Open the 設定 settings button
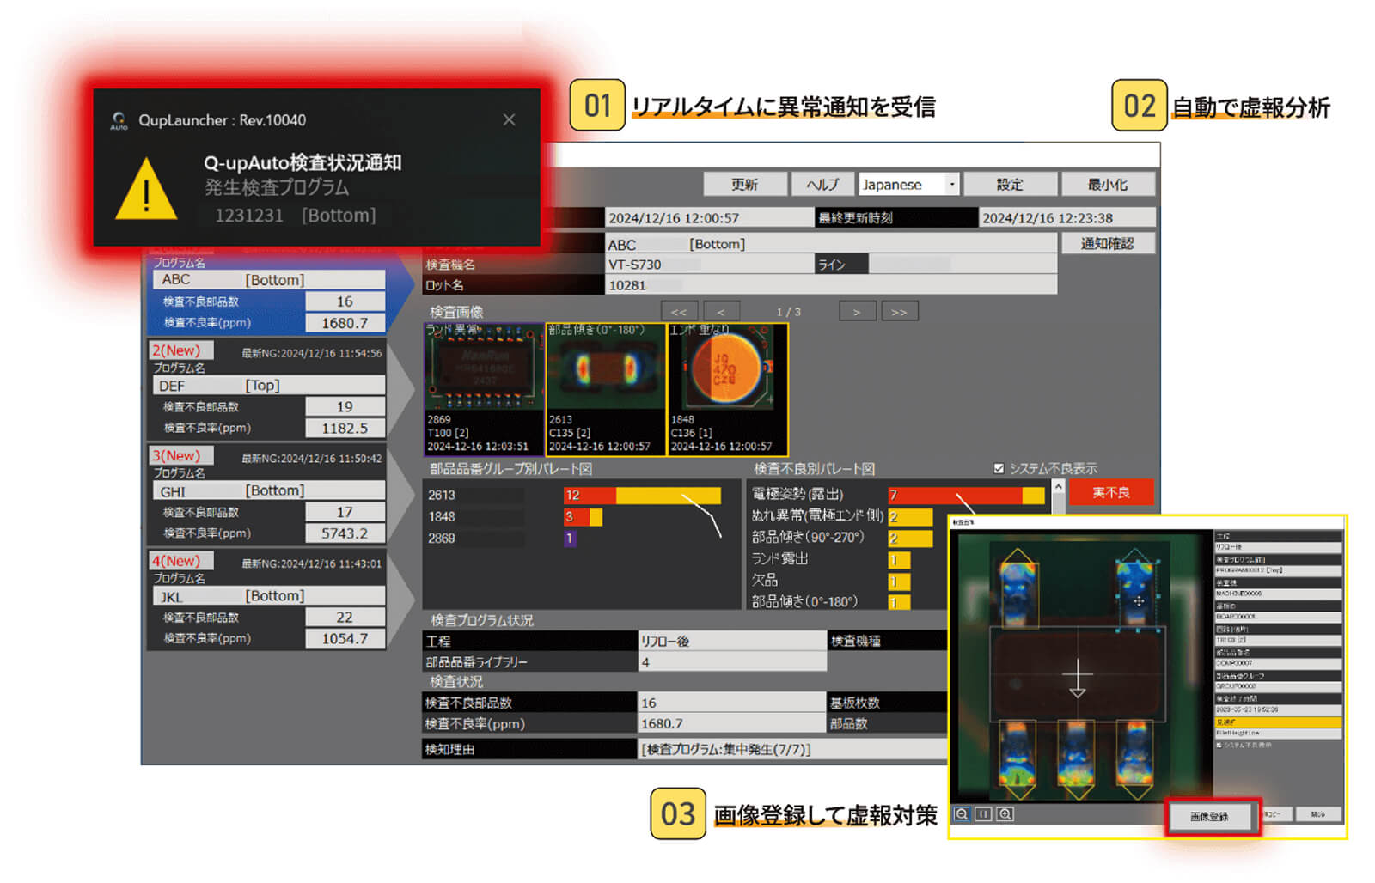The image size is (1375, 883). point(1010,185)
